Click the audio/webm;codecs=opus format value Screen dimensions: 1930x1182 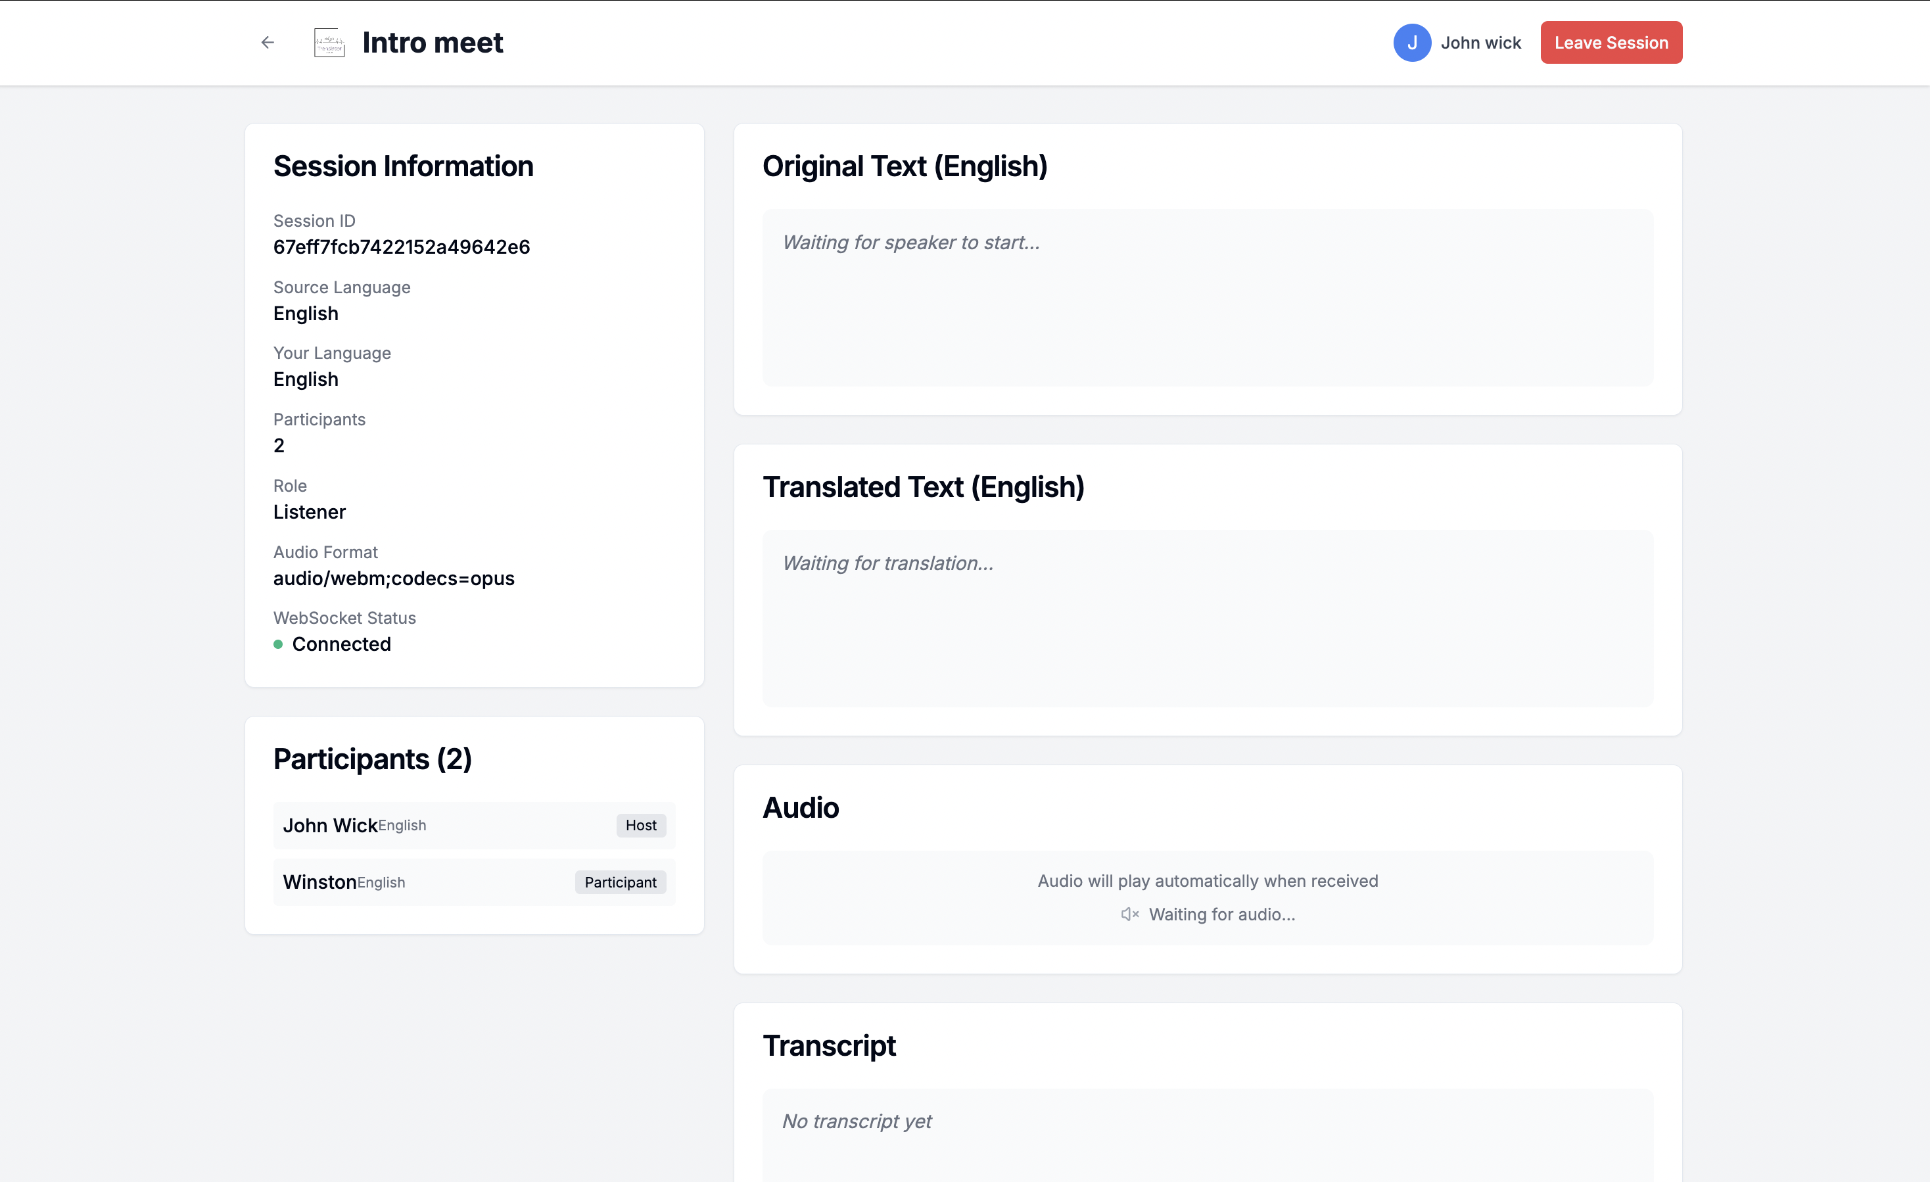coord(393,578)
